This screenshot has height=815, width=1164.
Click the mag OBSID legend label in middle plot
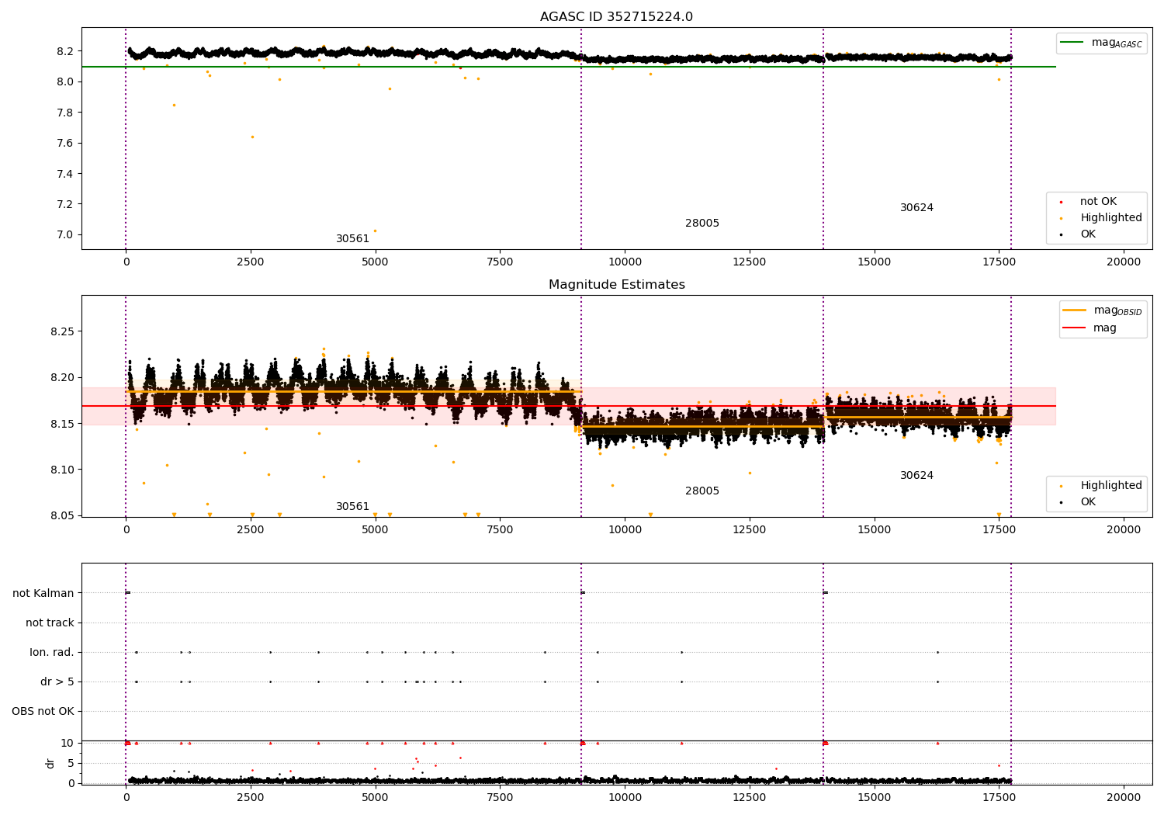coord(1118,310)
